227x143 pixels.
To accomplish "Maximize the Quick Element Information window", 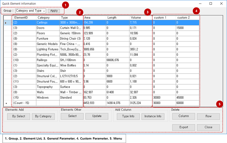I will click(211, 4).
